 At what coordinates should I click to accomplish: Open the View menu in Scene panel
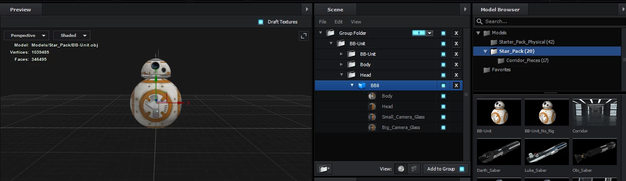click(356, 22)
